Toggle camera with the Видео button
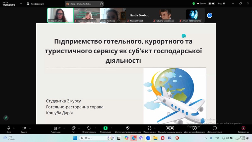Screen dimensions: 252x142 24,128
